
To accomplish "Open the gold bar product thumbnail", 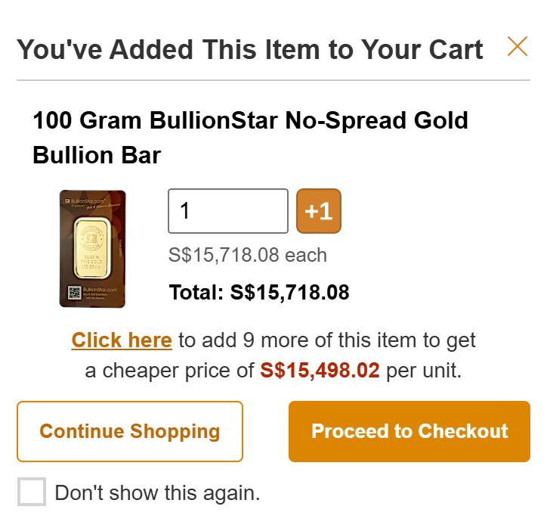I will (92, 249).
